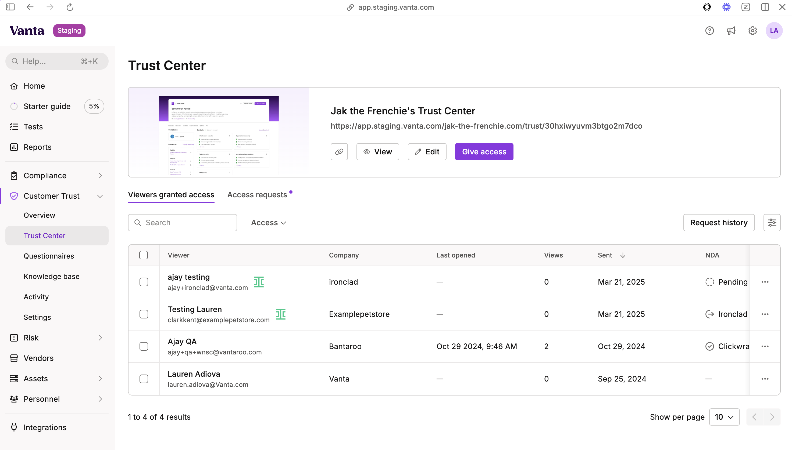Open table column settings sliders icon

coord(772,223)
